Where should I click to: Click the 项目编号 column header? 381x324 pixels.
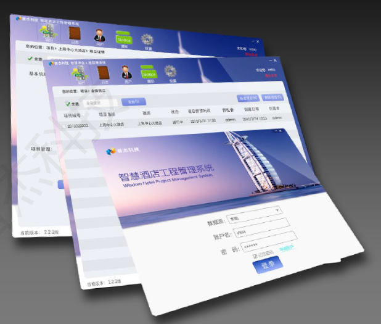point(72,115)
